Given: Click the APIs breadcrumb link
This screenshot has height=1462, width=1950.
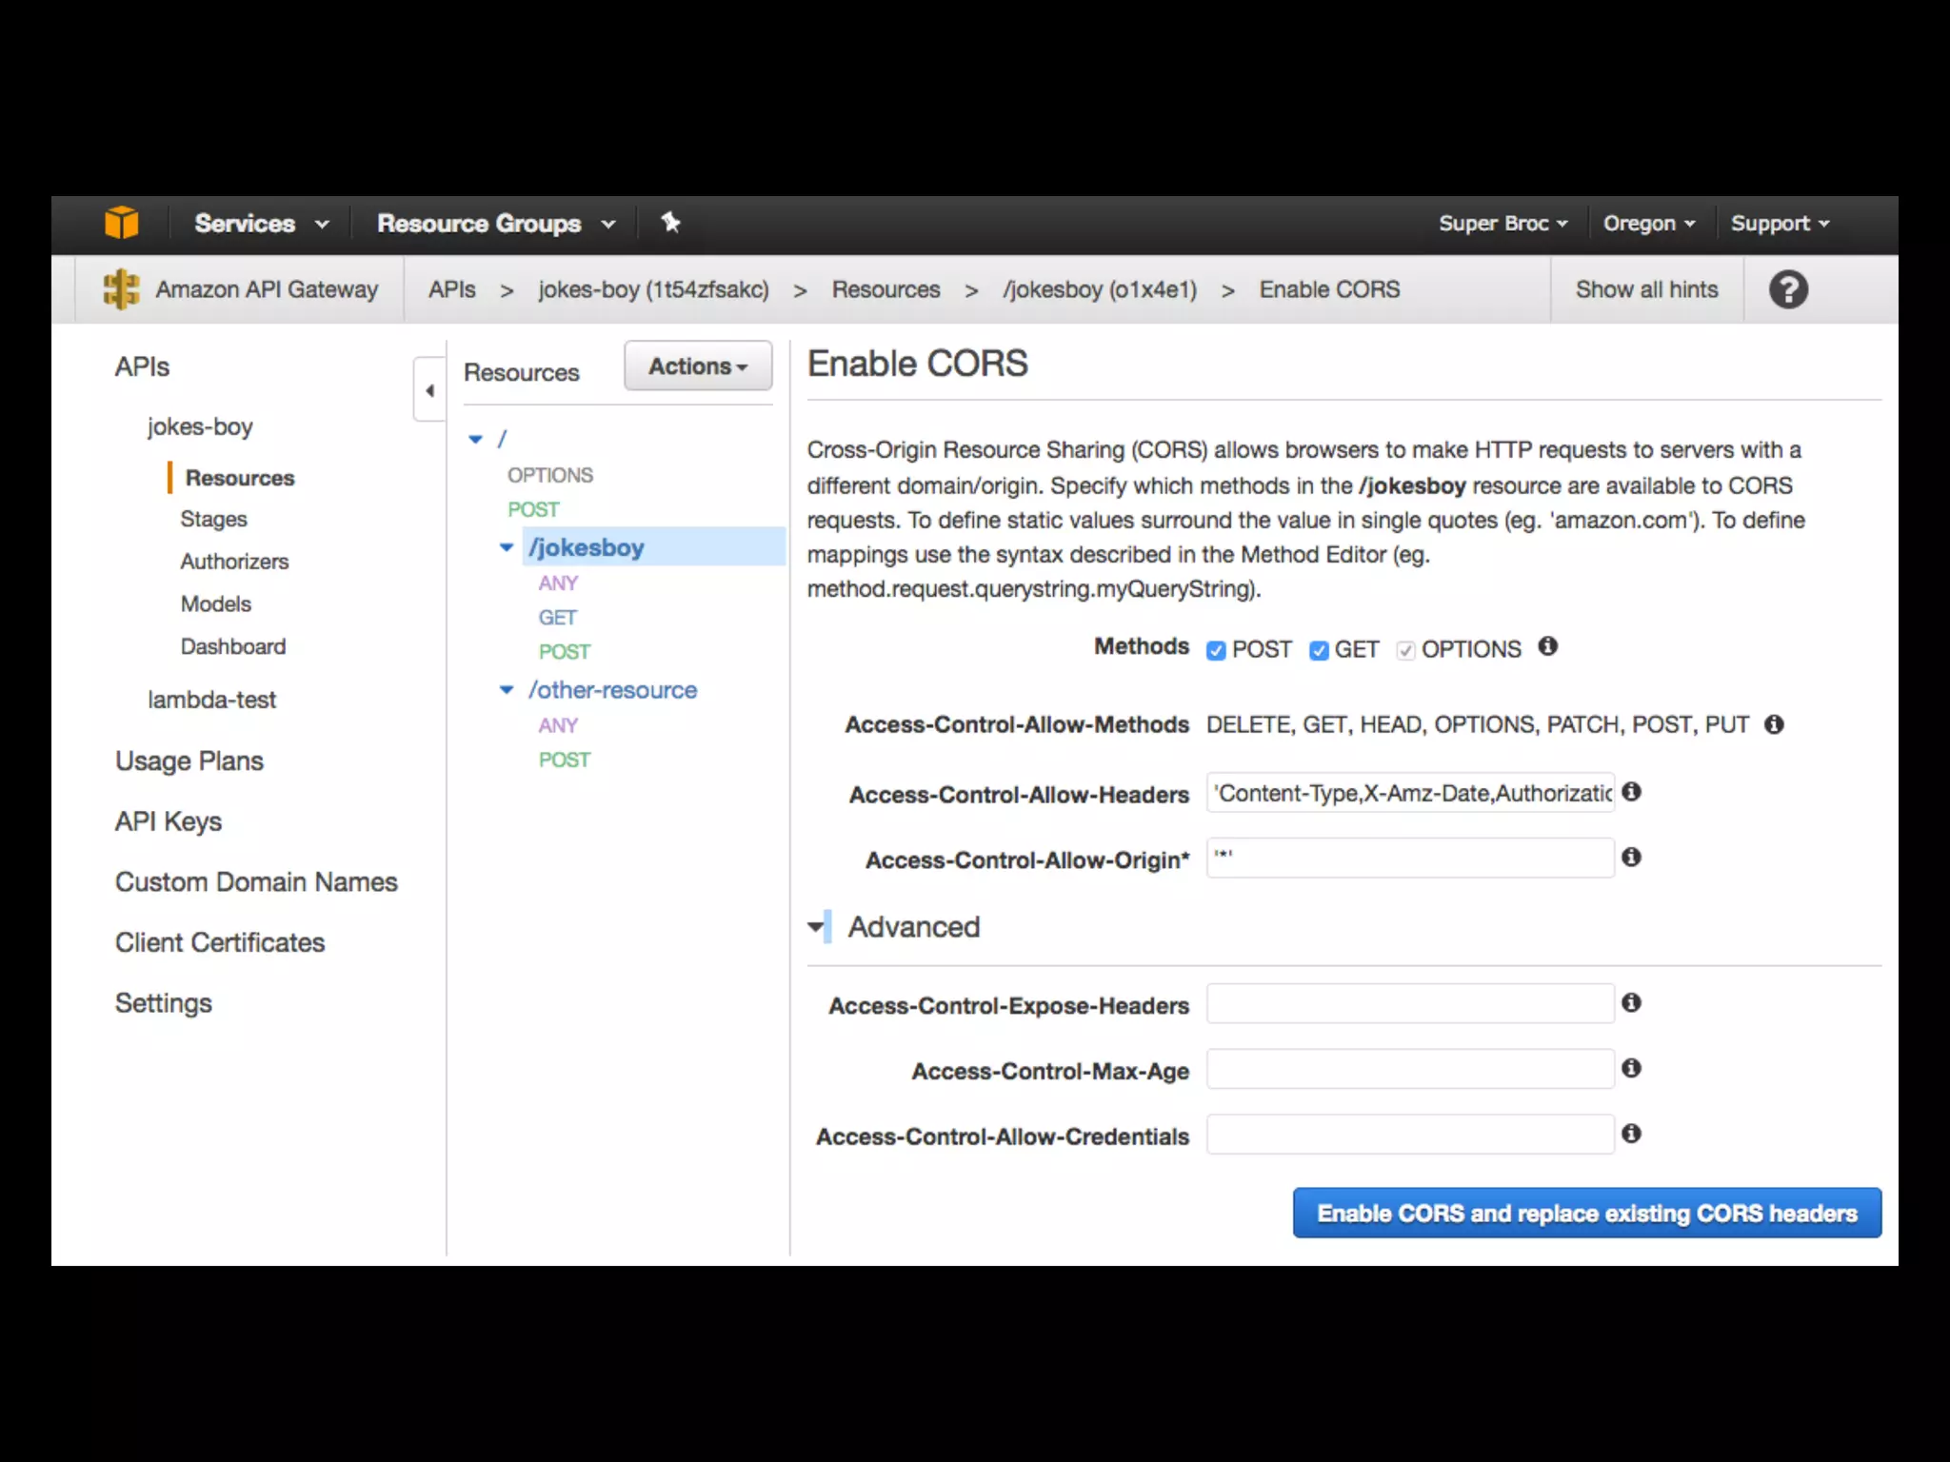Looking at the screenshot, I should [452, 289].
